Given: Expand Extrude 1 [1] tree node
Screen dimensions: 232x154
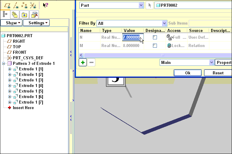Looking at the screenshot, I should (x=10, y=69).
